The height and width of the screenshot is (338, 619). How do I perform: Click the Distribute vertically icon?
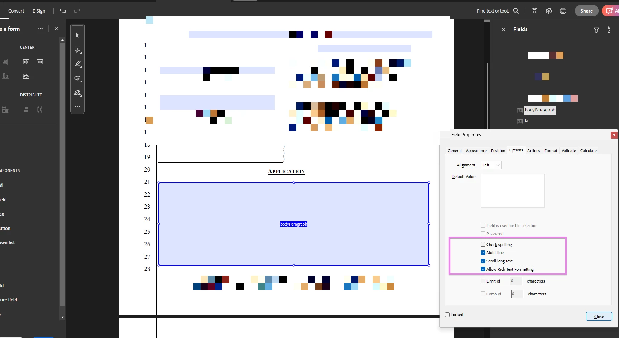pyautogui.click(x=26, y=110)
